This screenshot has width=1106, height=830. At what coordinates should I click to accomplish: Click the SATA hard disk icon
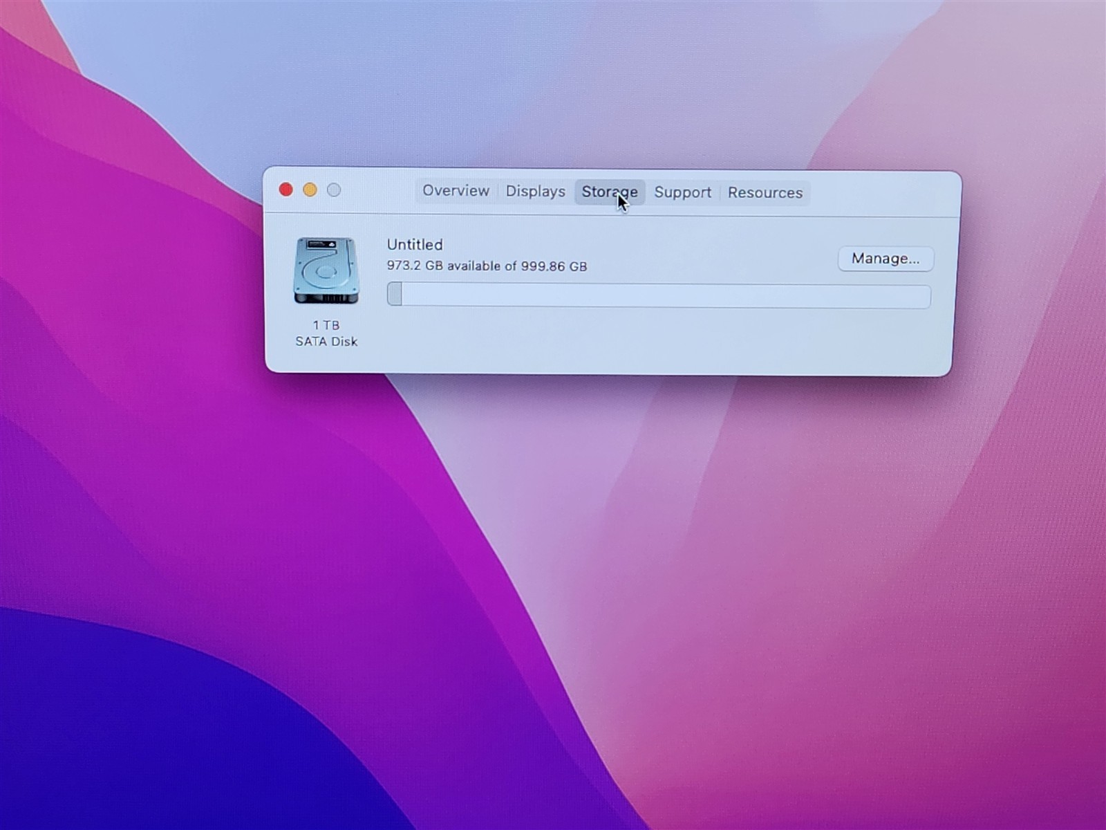point(326,270)
